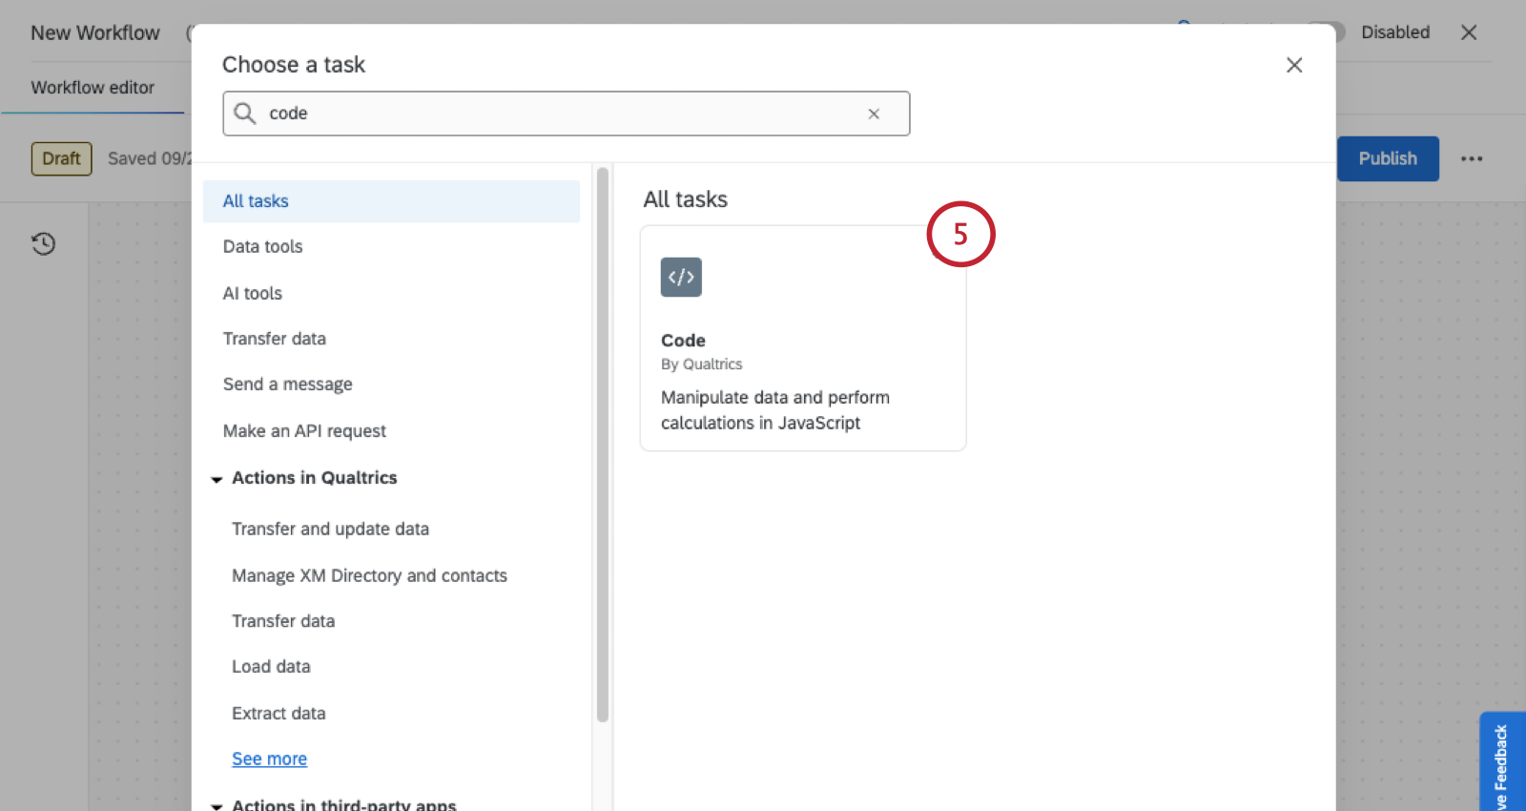The height and width of the screenshot is (811, 1526).
Task: Select the first Transfer data category
Action: click(x=274, y=339)
